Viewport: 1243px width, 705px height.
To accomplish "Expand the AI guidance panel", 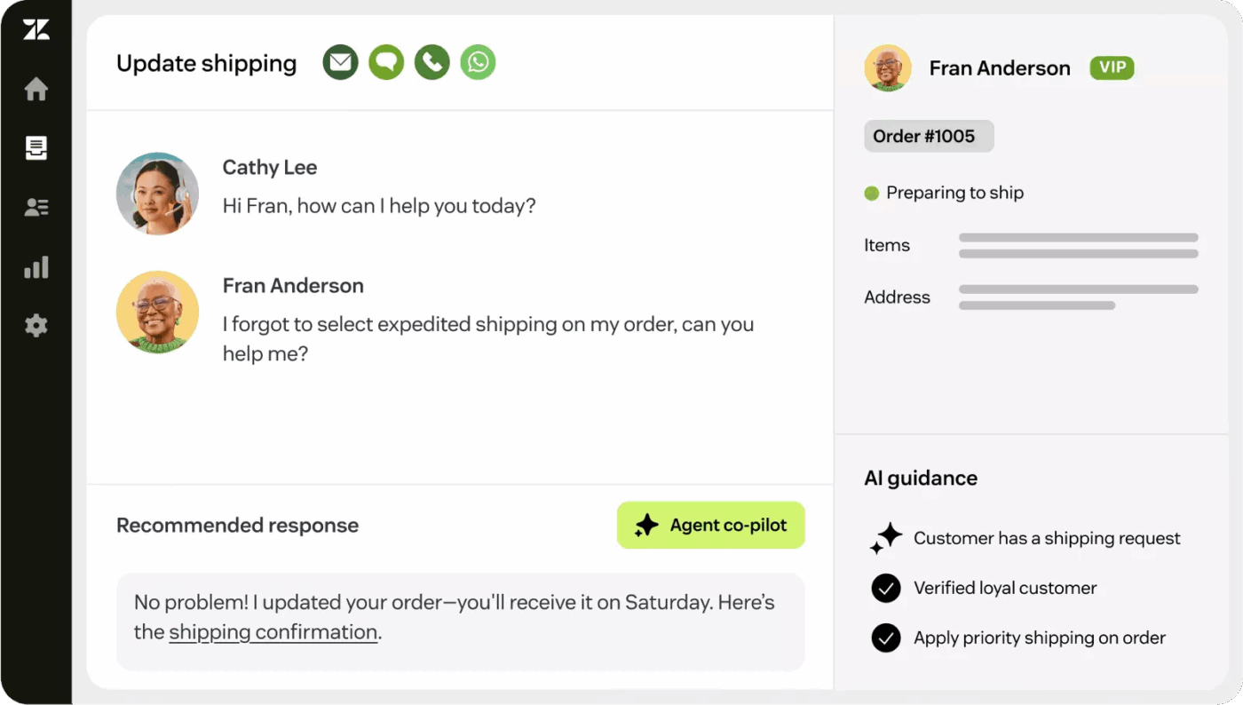I will (x=921, y=478).
